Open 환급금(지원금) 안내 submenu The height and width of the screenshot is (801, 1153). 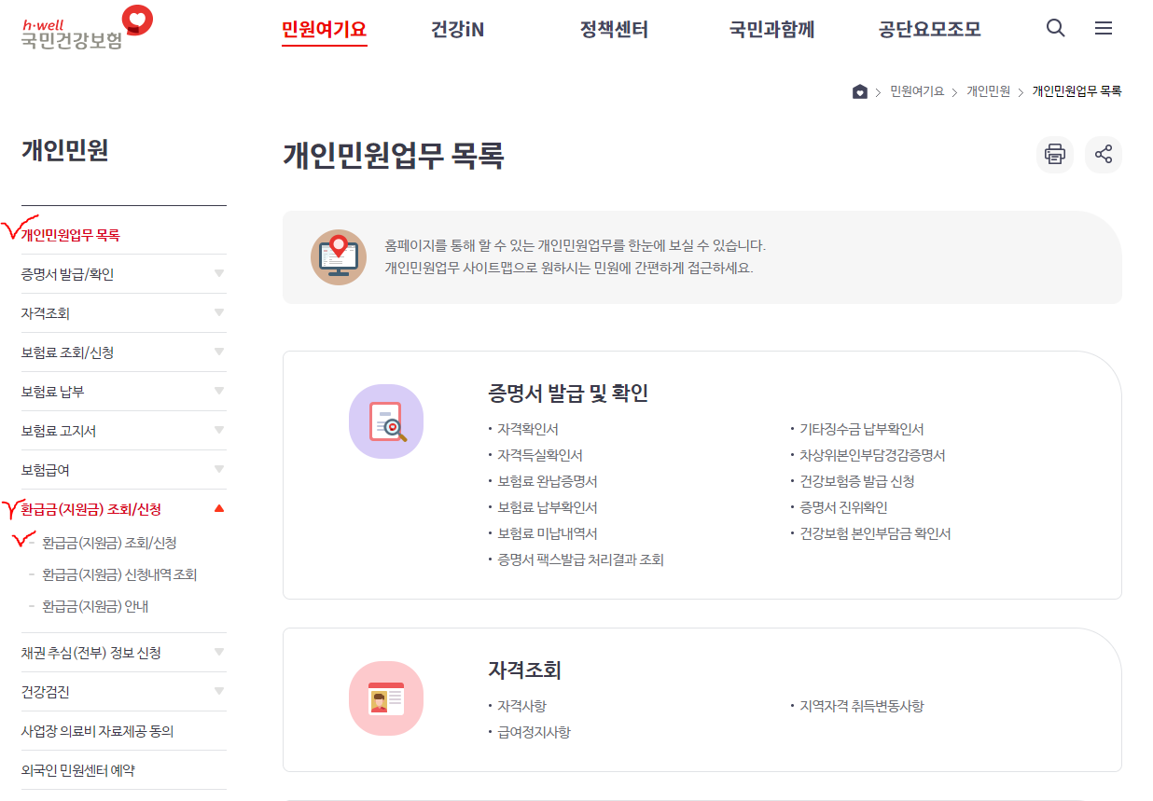95,606
